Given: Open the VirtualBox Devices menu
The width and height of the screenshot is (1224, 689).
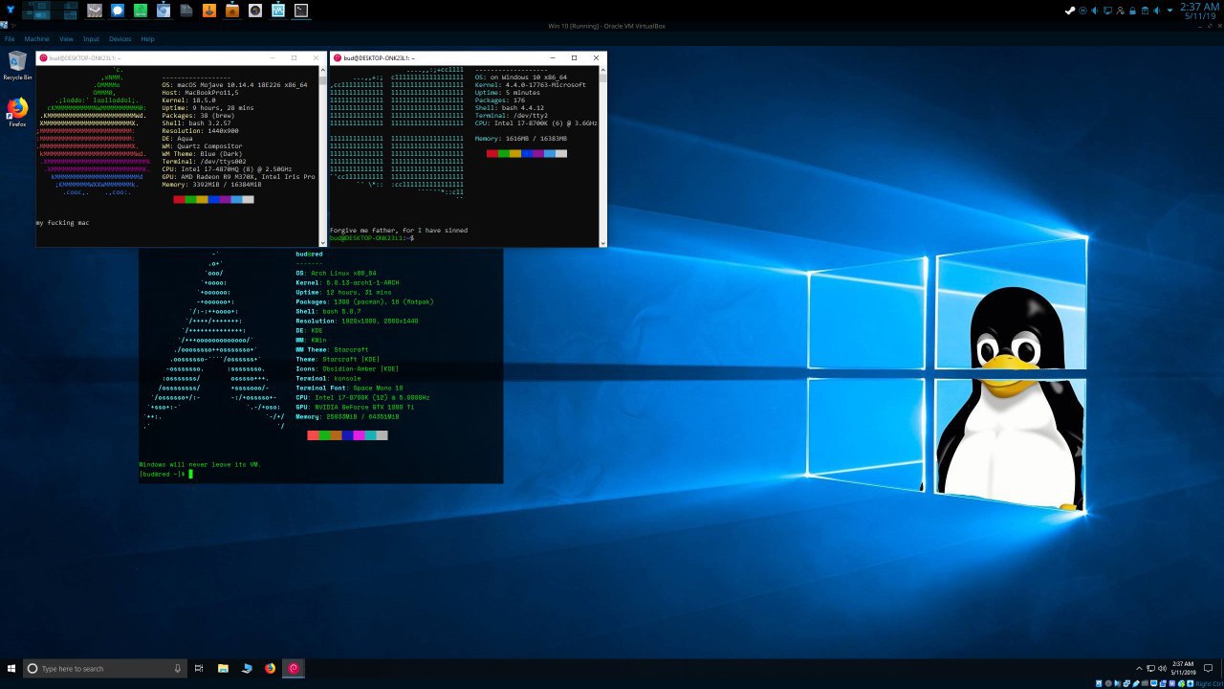Looking at the screenshot, I should (x=120, y=39).
